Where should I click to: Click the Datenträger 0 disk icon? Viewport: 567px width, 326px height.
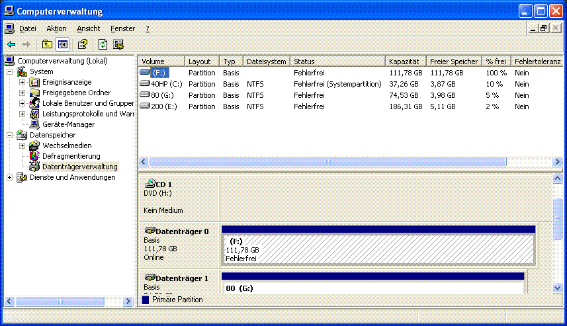150,230
